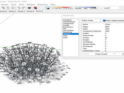This screenshot has width=124, height=93.
Task: Select Dimensions in Model Info list
Action: click(x=68, y=27)
